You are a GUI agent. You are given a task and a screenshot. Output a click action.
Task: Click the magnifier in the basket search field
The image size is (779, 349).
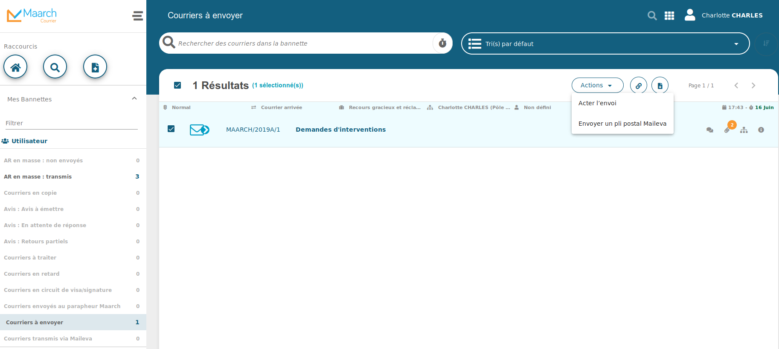click(x=169, y=42)
